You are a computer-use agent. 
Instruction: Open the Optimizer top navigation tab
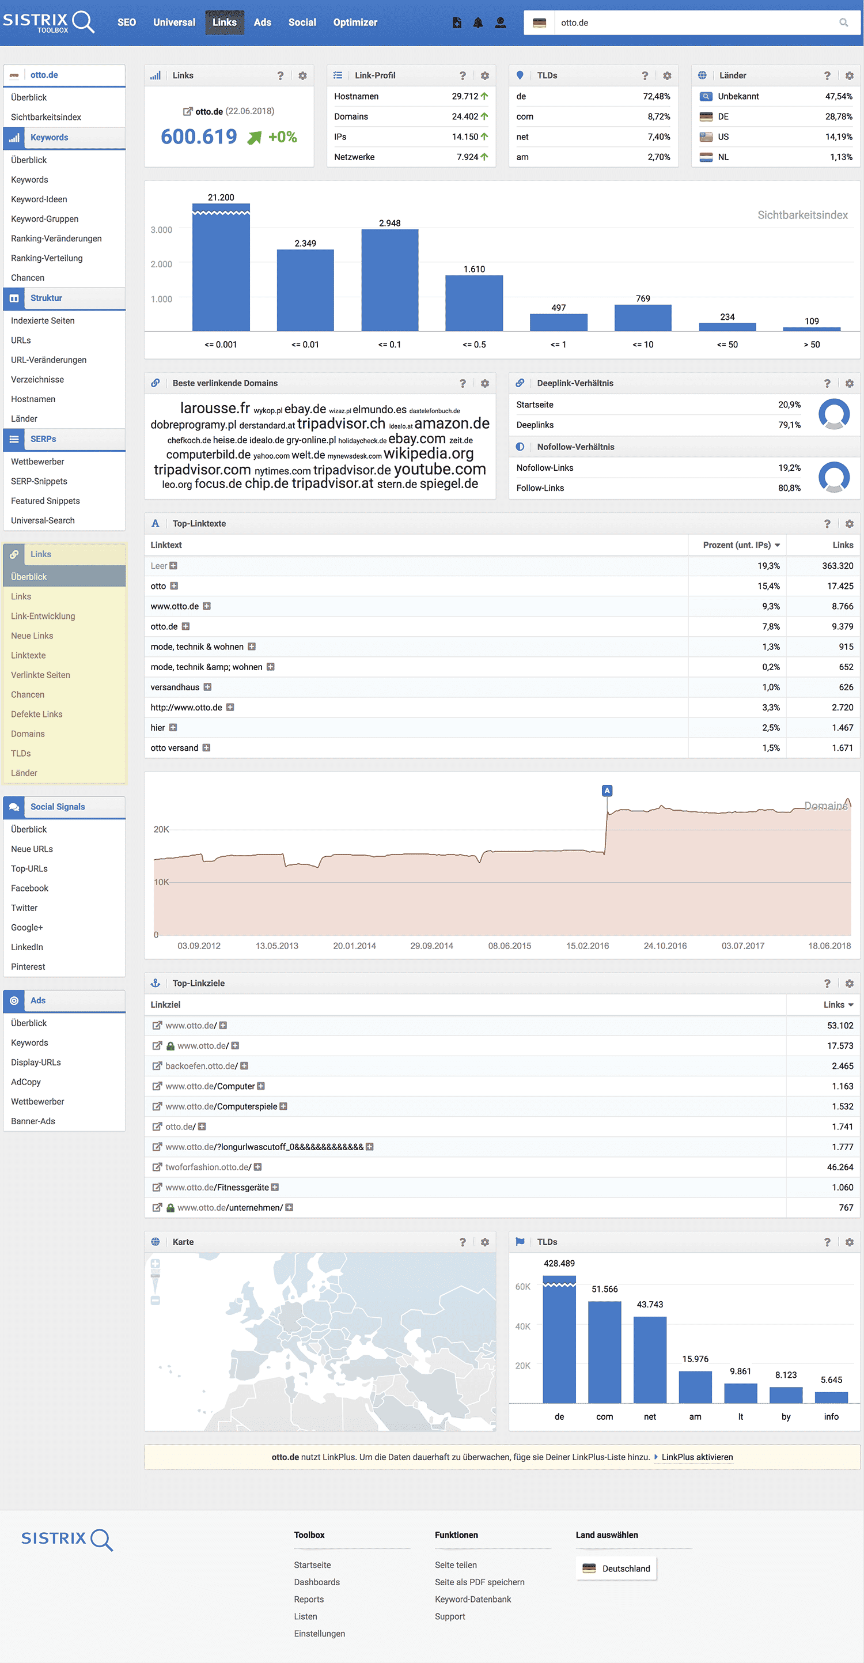click(x=355, y=22)
